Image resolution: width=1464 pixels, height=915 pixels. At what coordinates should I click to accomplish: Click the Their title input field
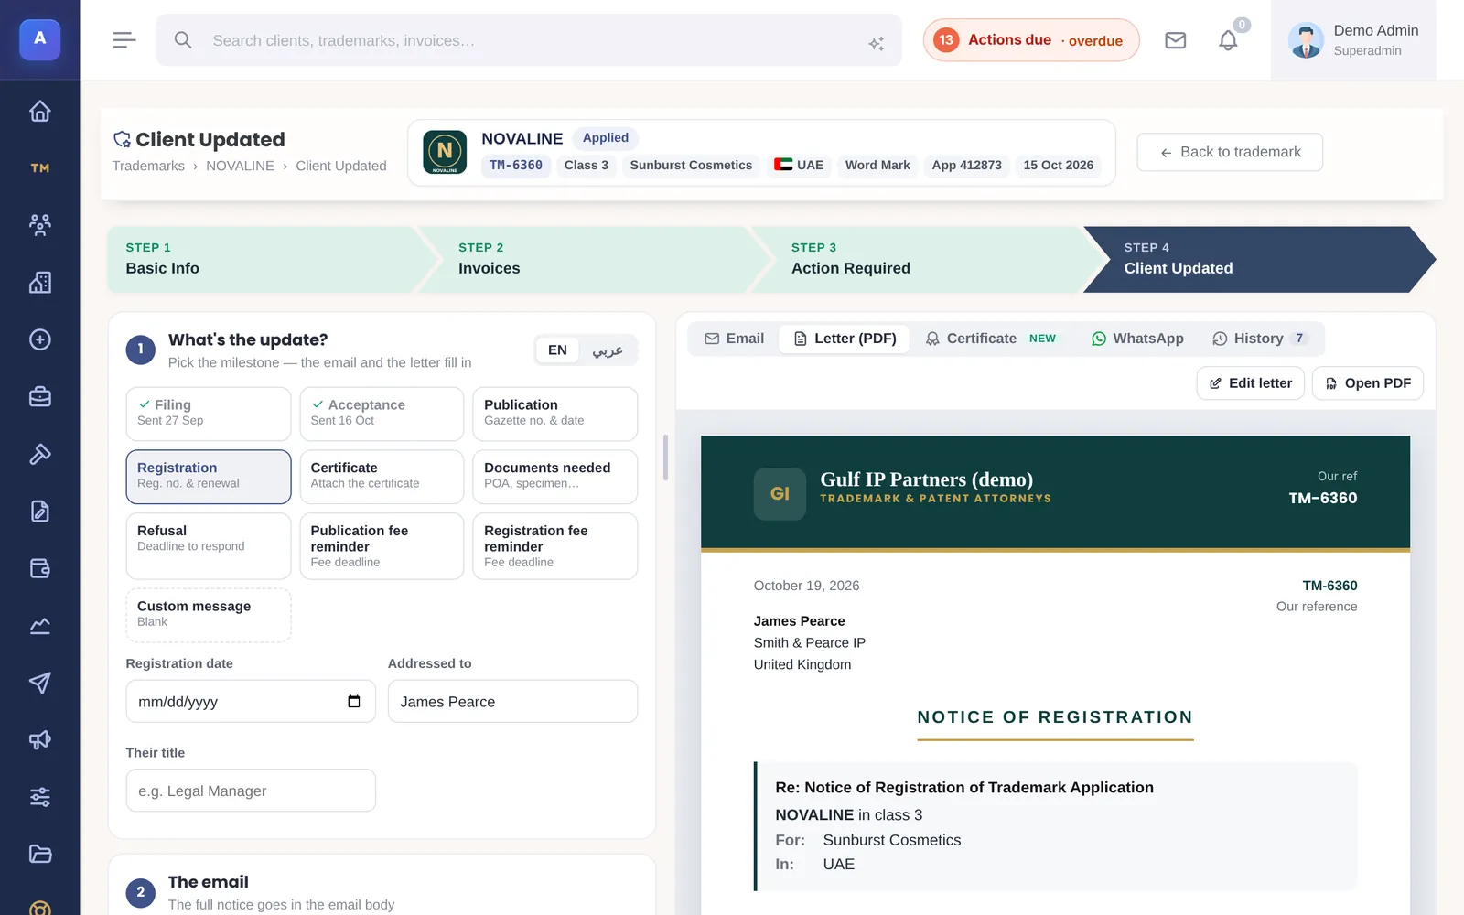[251, 791]
